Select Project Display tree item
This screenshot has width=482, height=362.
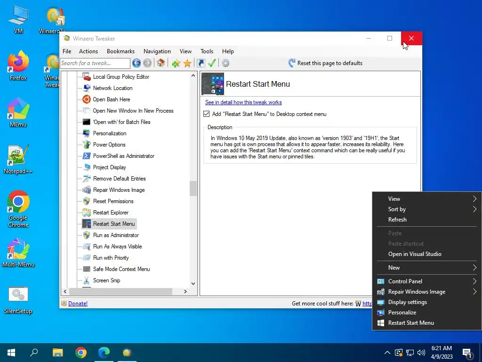pos(109,167)
